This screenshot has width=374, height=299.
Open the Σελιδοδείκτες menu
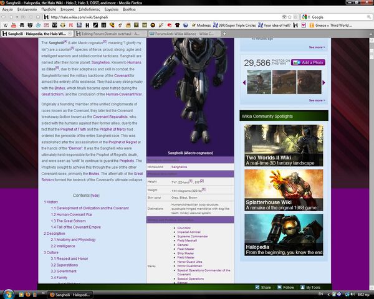(89, 9)
